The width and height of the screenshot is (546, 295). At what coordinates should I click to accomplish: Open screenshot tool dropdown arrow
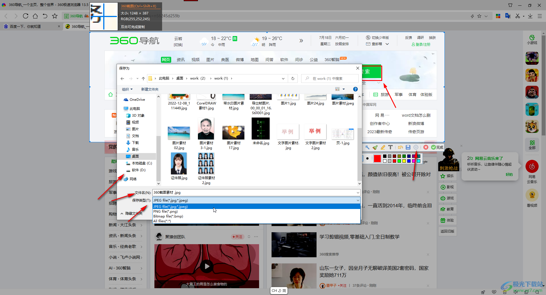(524, 16)
